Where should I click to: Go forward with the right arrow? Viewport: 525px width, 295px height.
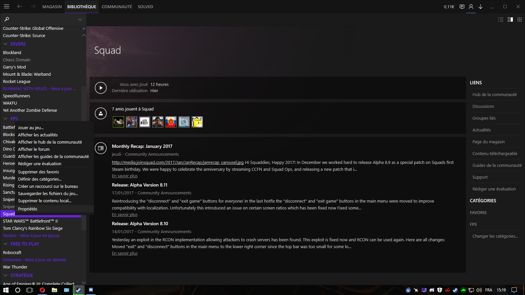pos(33,7)
